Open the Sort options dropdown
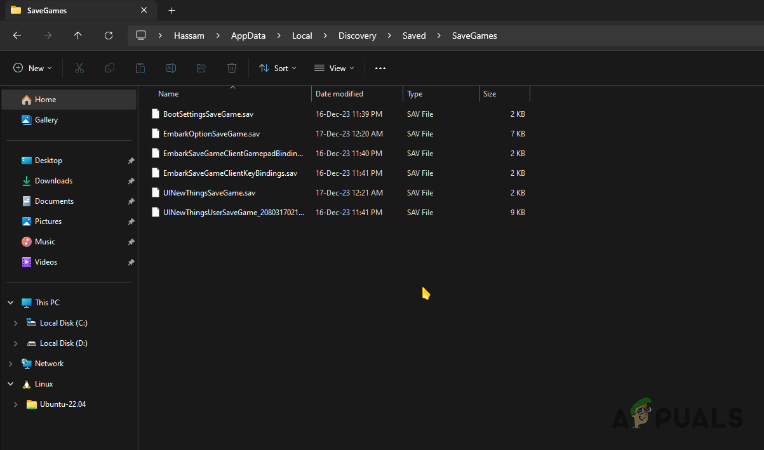This screenshot has width=764, height=450. pyautogui.click(x=278, y=68)
